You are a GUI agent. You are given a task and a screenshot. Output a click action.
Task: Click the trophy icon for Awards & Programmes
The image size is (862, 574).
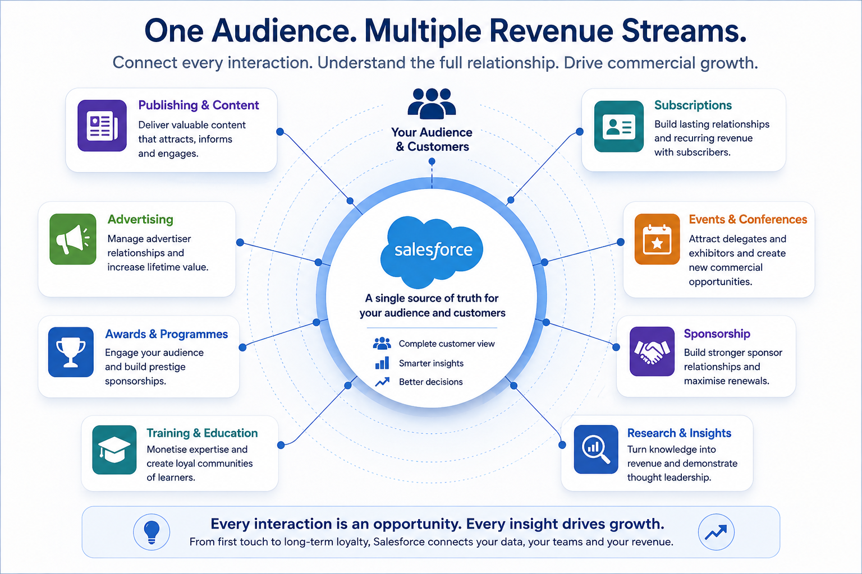pos(71,352)
